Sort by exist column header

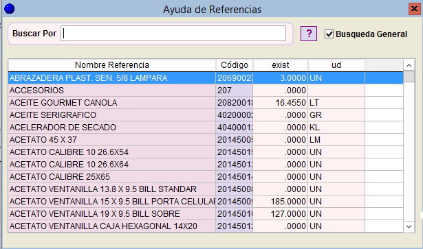[x=281, y=65]
